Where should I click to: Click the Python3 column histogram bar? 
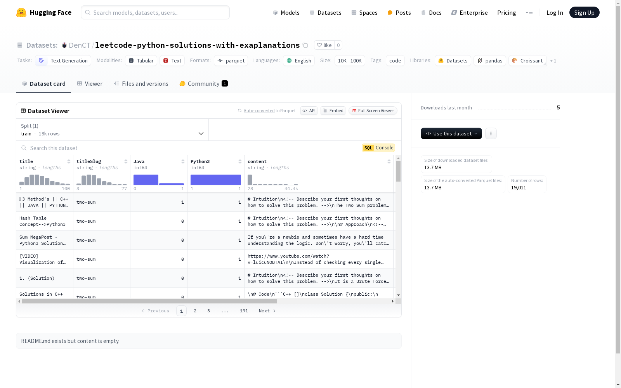[x=216, y=180]
